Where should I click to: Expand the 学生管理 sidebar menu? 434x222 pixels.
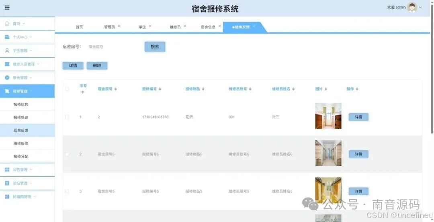click(31, 50)
